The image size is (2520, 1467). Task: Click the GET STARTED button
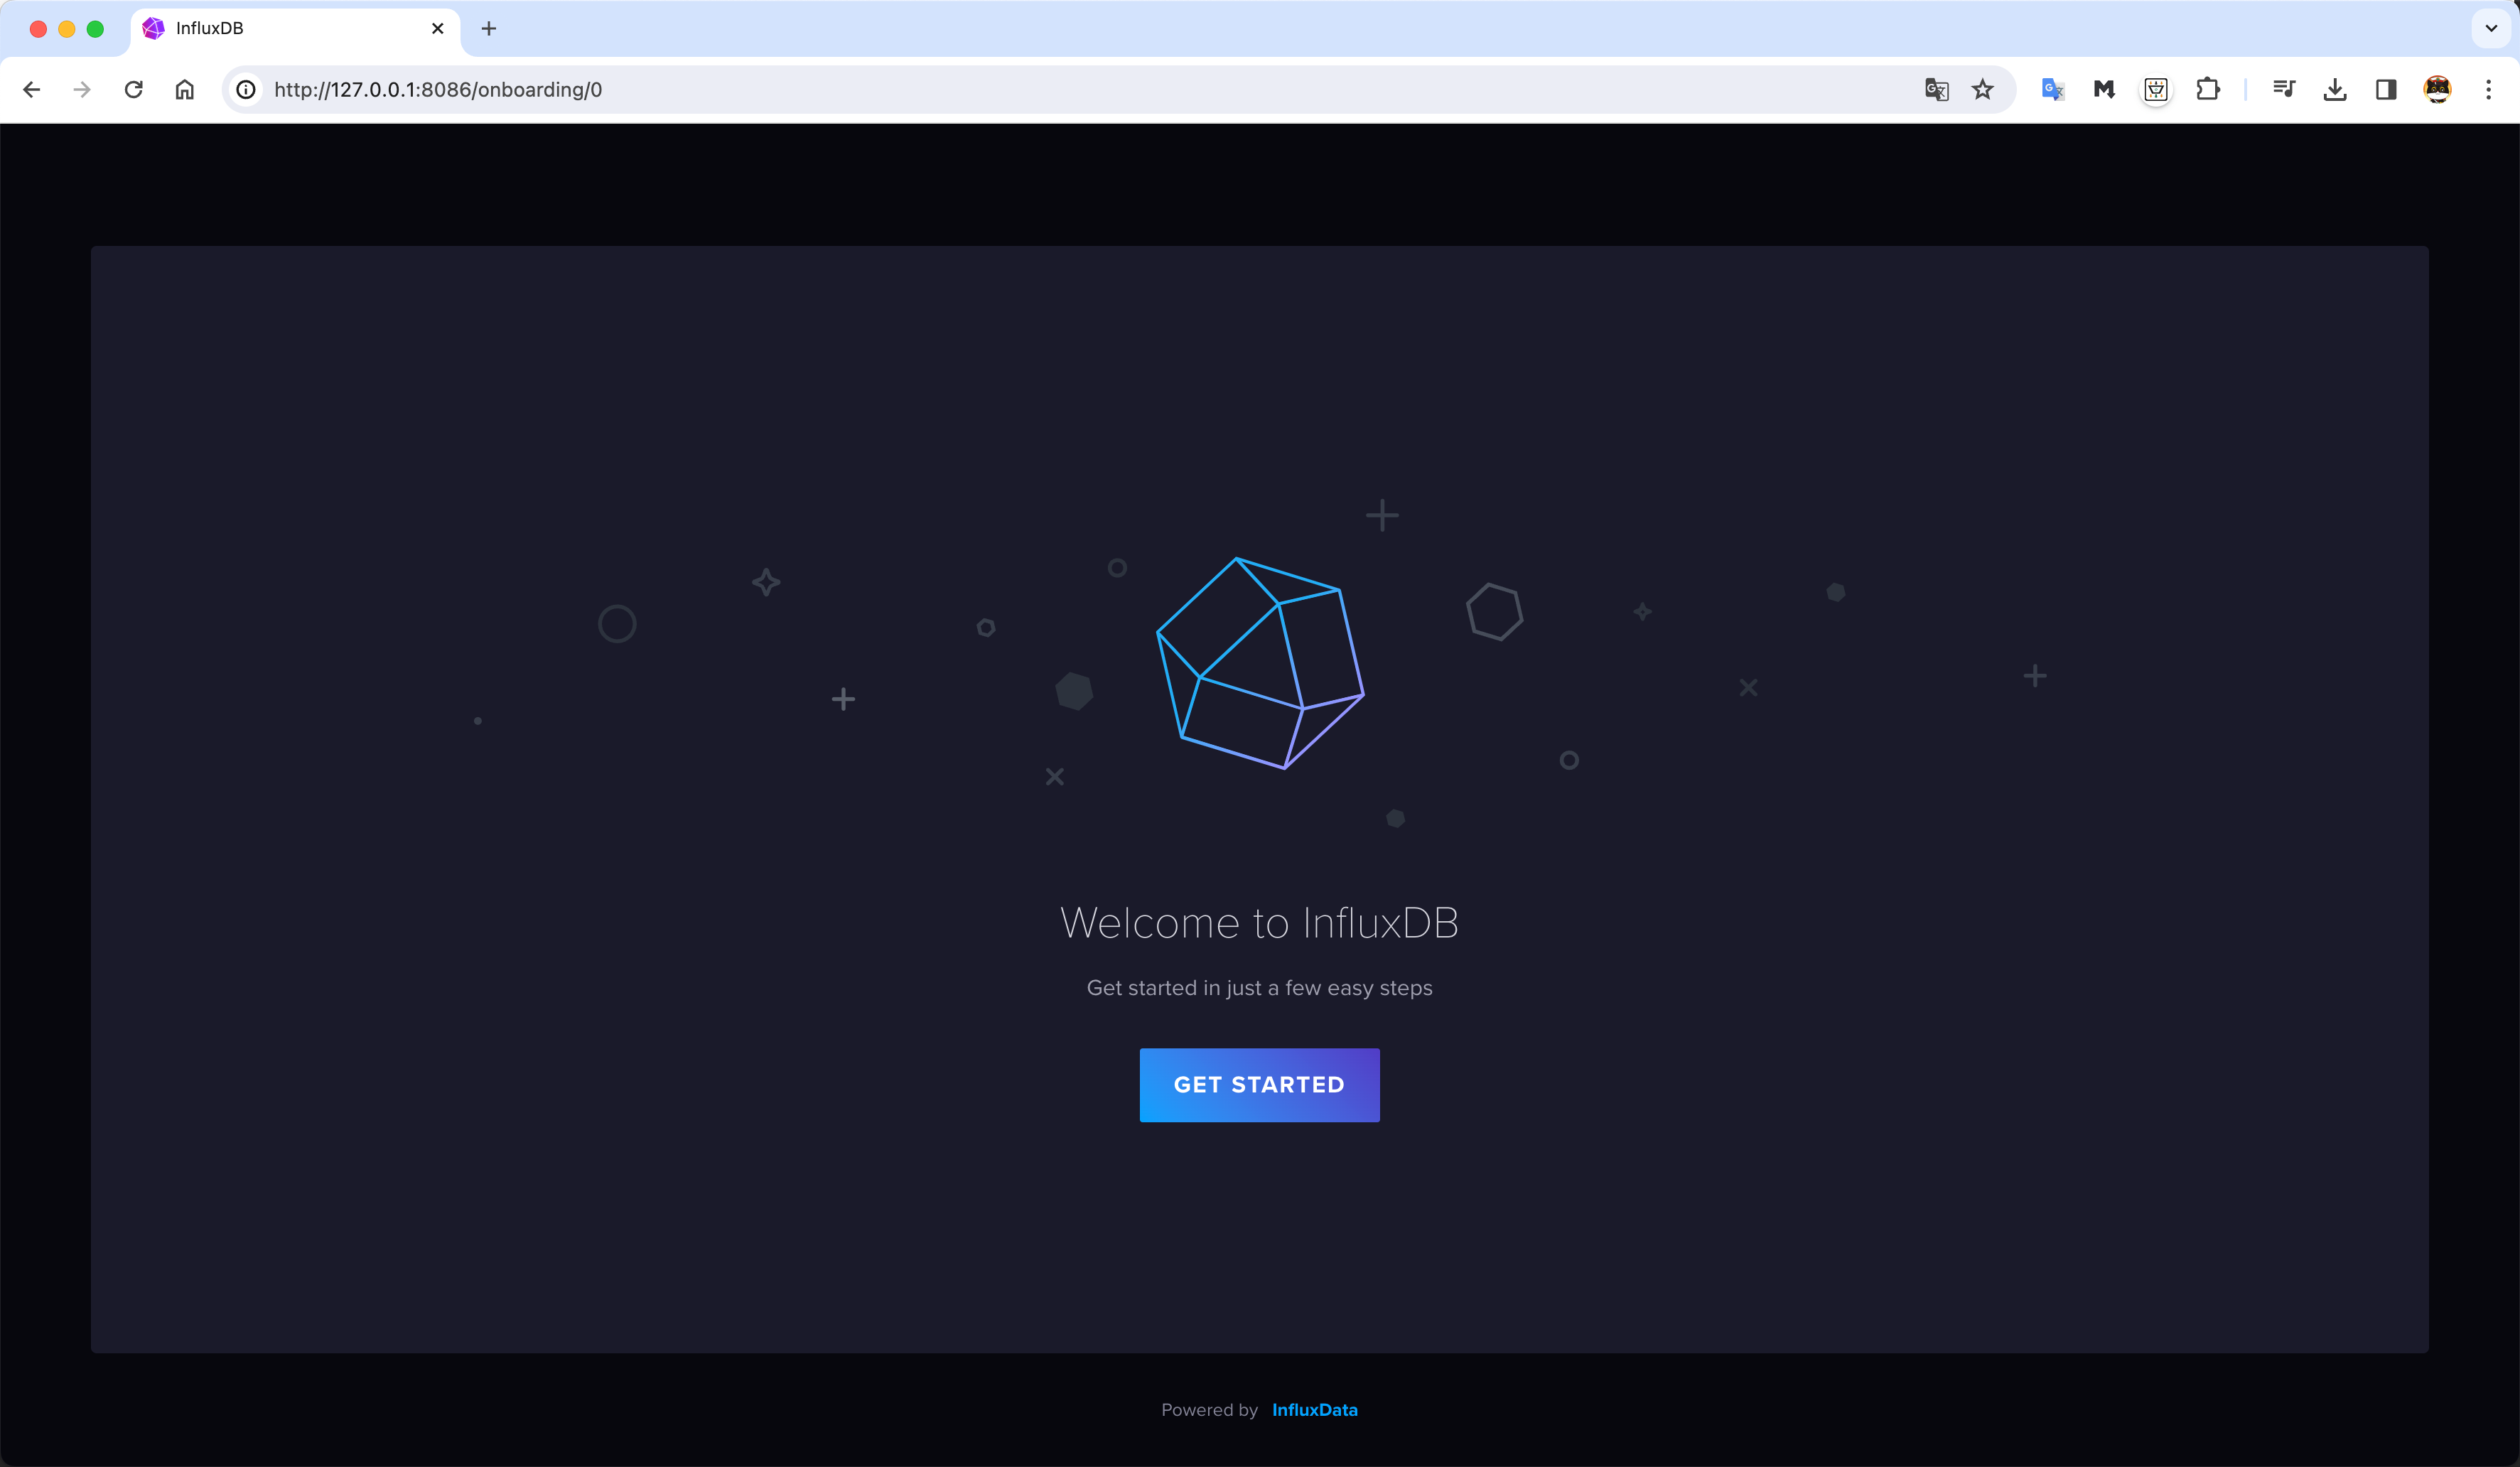(x=1259, y=1085)
